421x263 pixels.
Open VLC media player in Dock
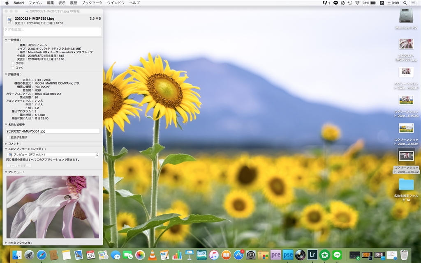point(152,255)
